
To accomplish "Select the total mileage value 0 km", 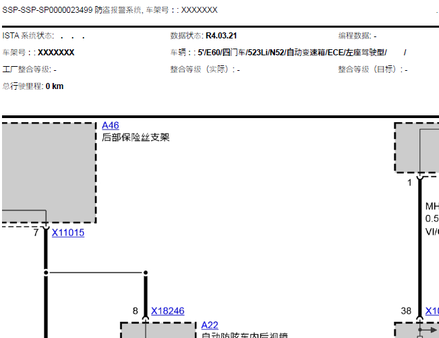I will [55, 86].
